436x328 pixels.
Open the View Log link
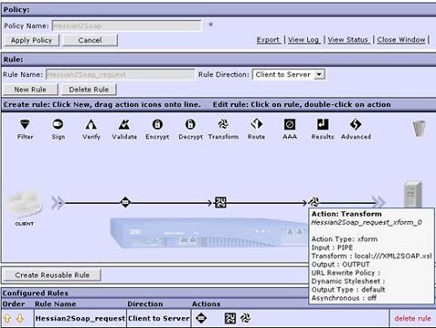303,40
